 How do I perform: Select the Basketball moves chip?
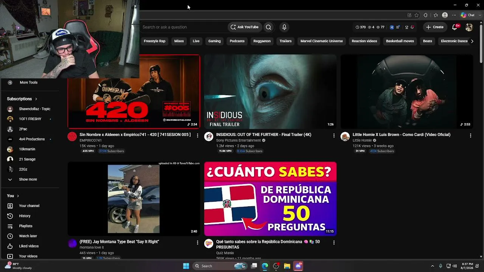click(x=400, y=41)
